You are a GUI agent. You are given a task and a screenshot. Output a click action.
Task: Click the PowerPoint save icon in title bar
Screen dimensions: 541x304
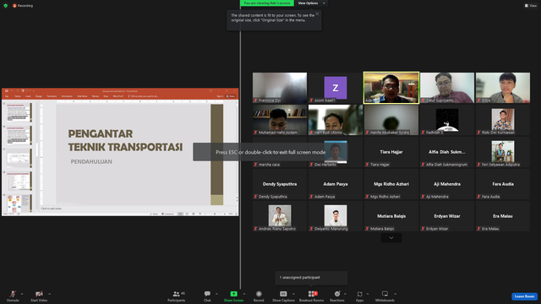[x=7, y=91]
